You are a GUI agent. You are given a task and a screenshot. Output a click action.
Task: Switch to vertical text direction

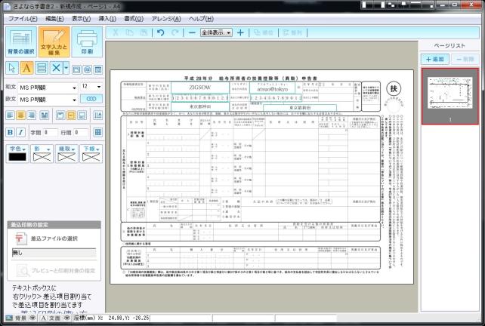(x=98, y=115)
